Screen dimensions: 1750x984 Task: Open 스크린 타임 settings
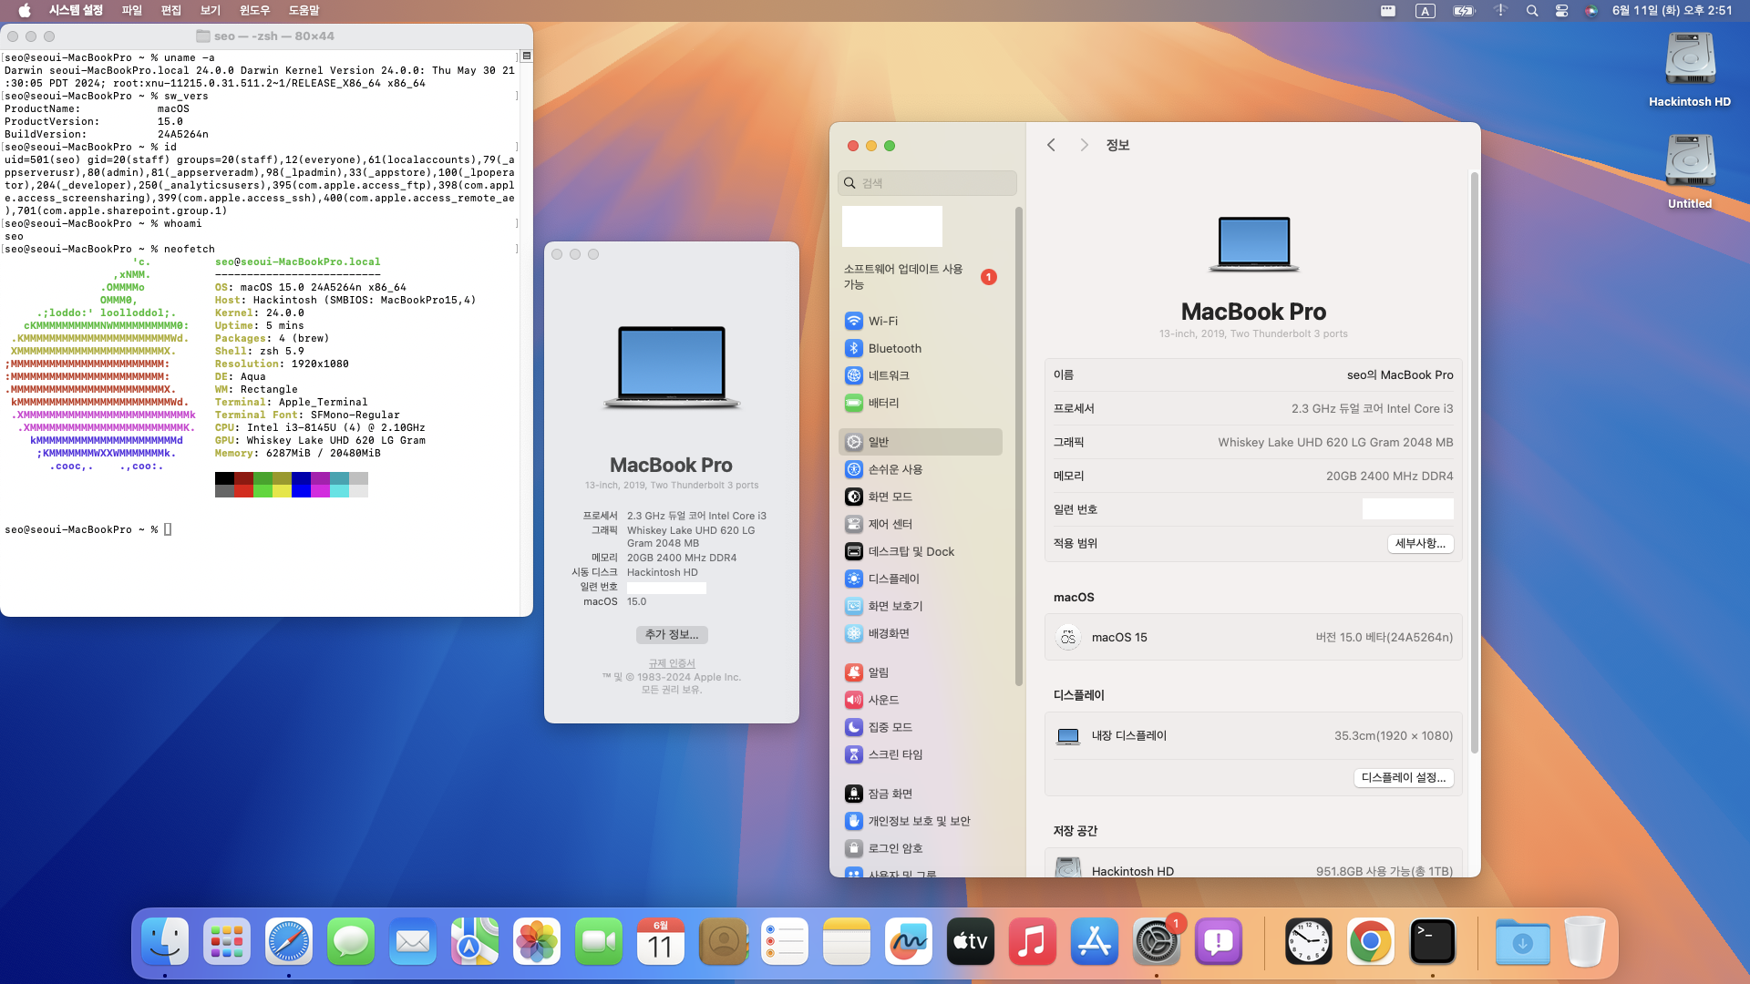point(921,754)
